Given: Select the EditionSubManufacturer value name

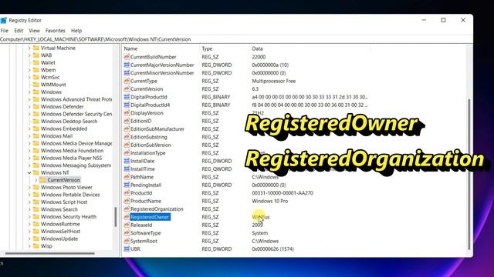Looking at the screenshot, I should (157, 129).
